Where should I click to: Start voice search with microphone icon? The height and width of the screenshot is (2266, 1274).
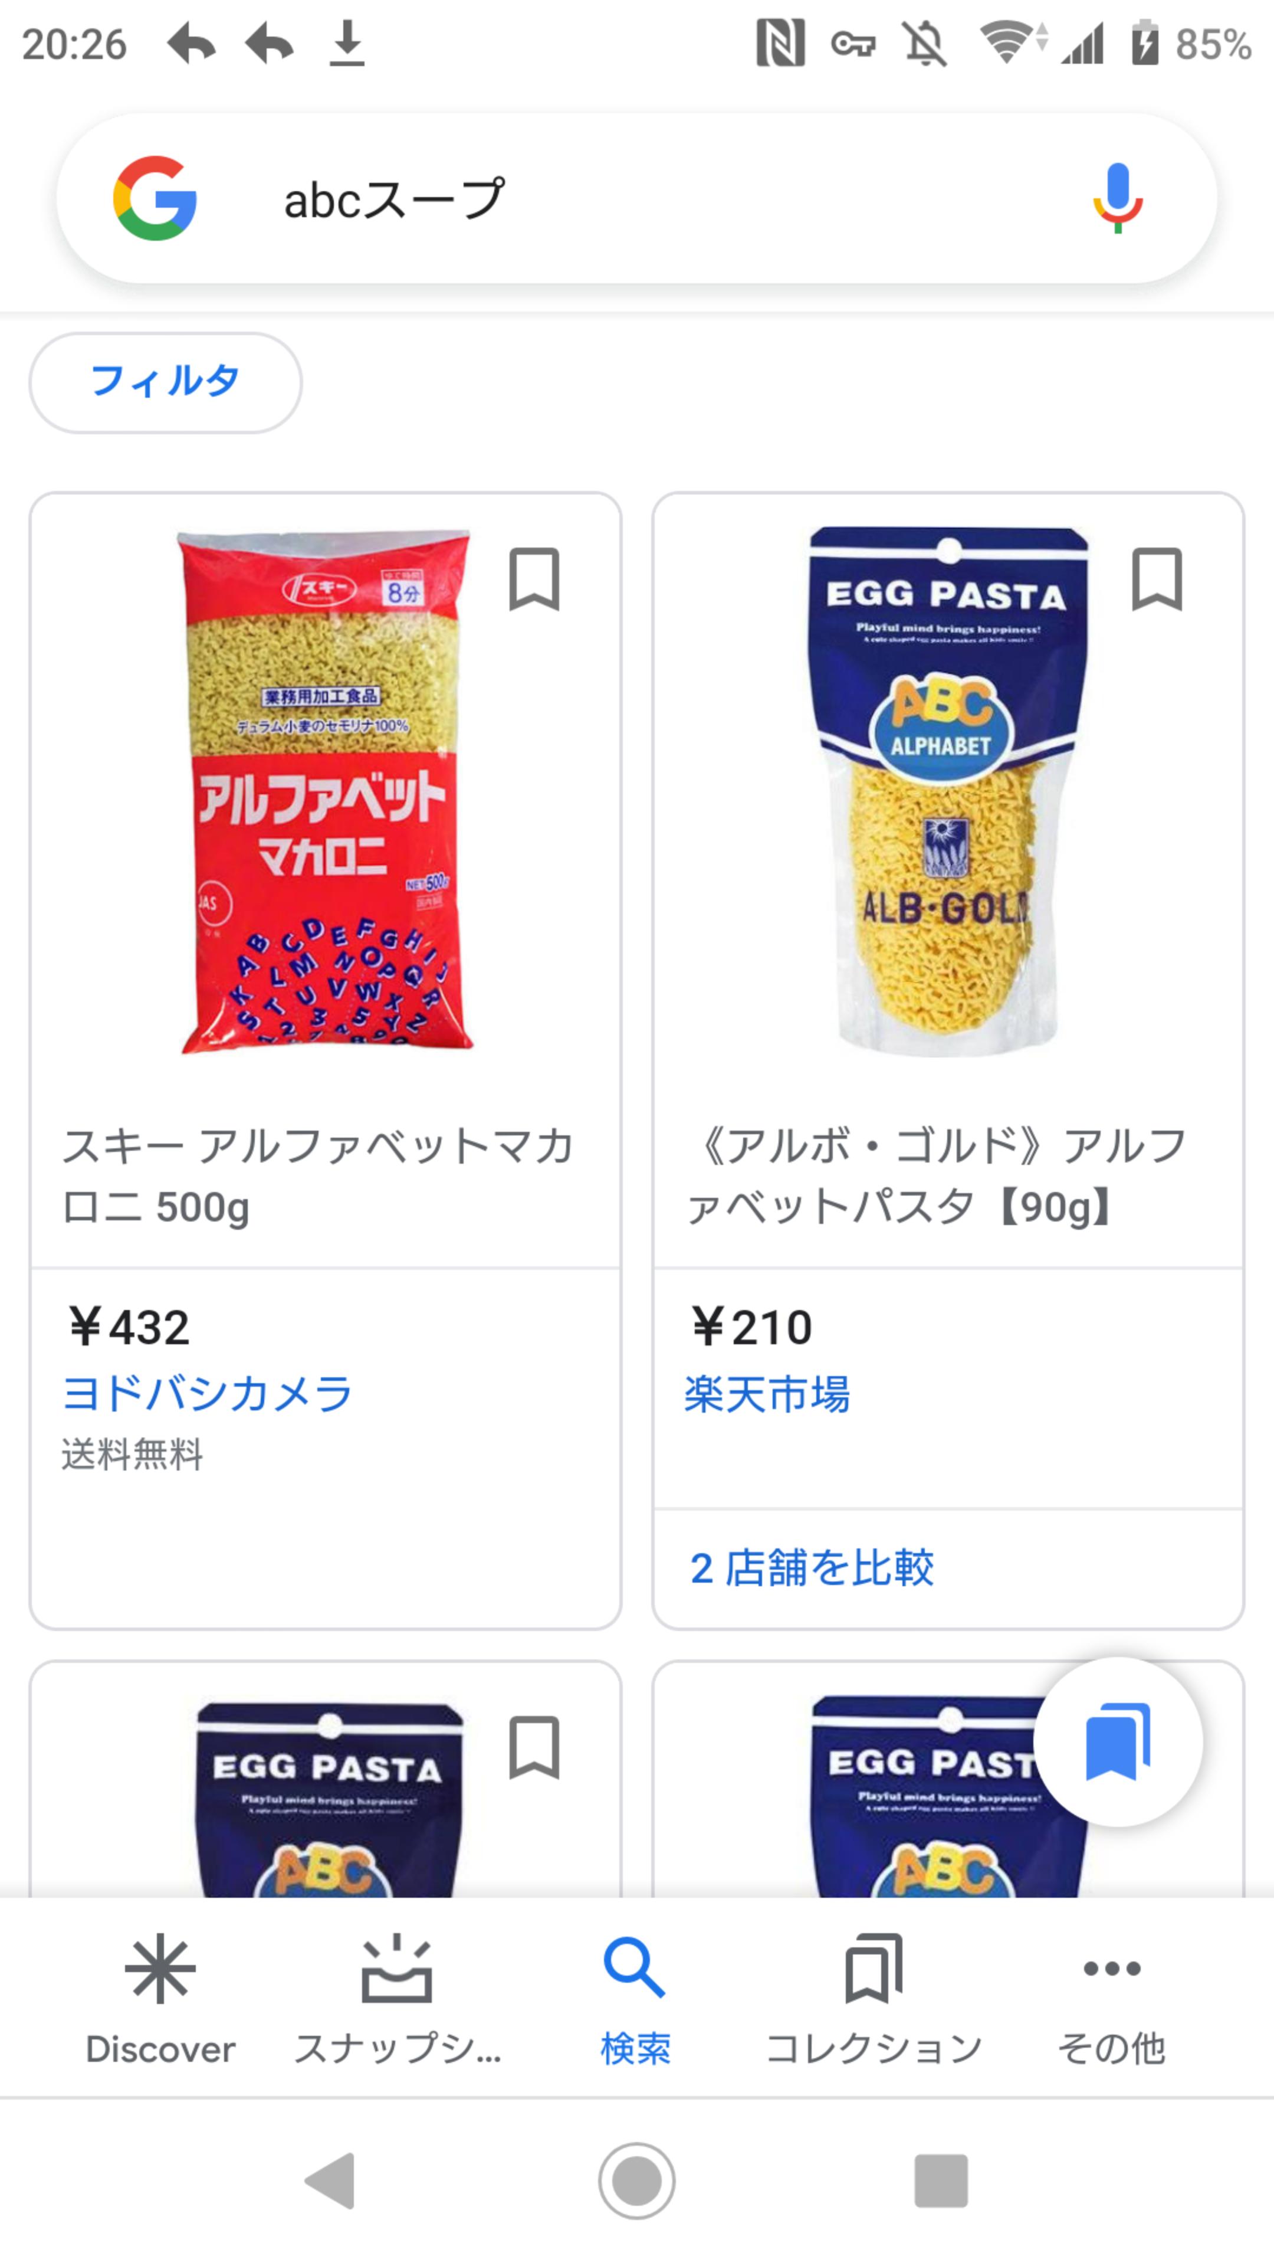1117,199
